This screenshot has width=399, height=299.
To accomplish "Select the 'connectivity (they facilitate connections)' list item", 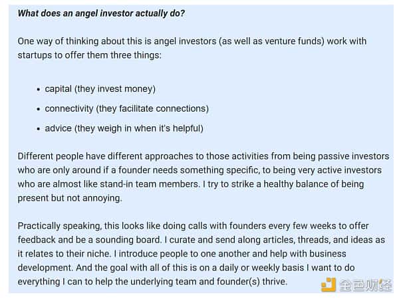I will 126,108.
